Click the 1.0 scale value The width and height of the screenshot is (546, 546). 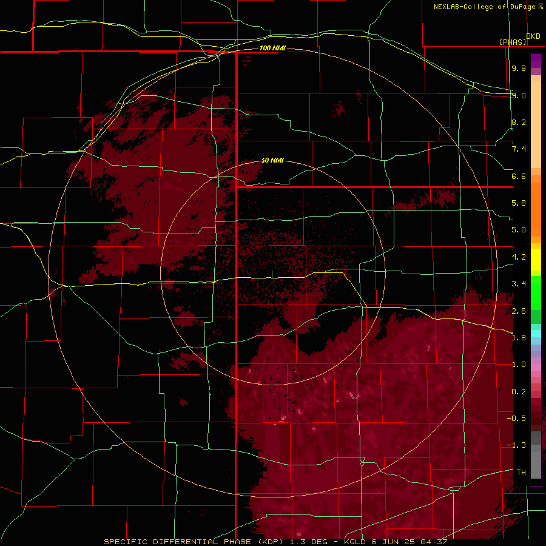point(519,365)
